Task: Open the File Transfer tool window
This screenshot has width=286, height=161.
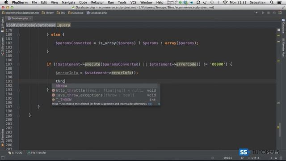Action: pos(37,153)
